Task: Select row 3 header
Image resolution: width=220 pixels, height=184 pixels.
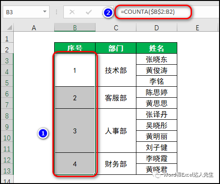Action: [7, 59]
